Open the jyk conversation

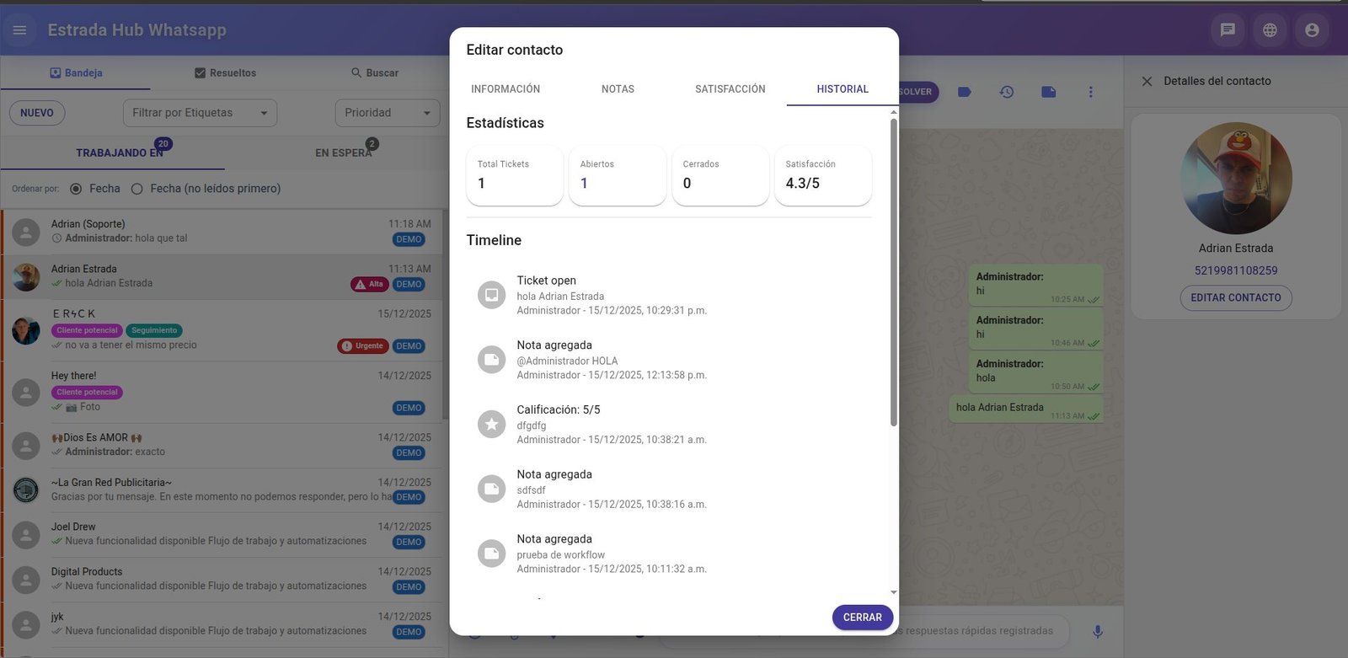pyautogui.click(x=222, y=624)
